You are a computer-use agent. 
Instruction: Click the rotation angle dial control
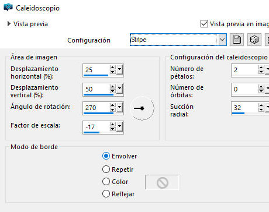142,108
